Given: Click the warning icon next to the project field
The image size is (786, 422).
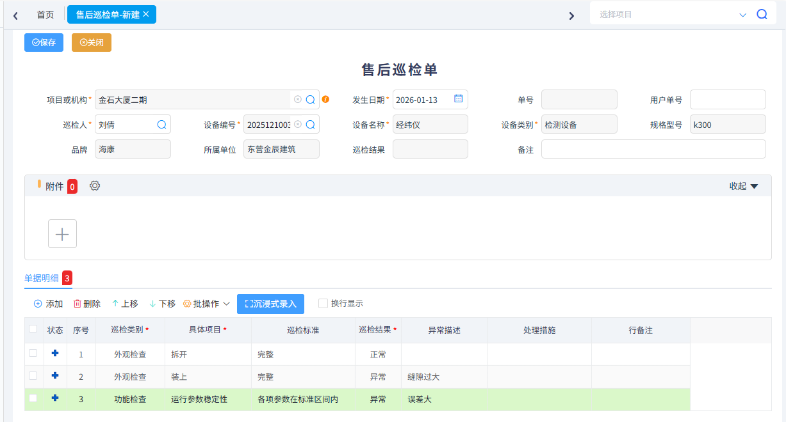Looking at the screenshot, I should pos(325,99).
